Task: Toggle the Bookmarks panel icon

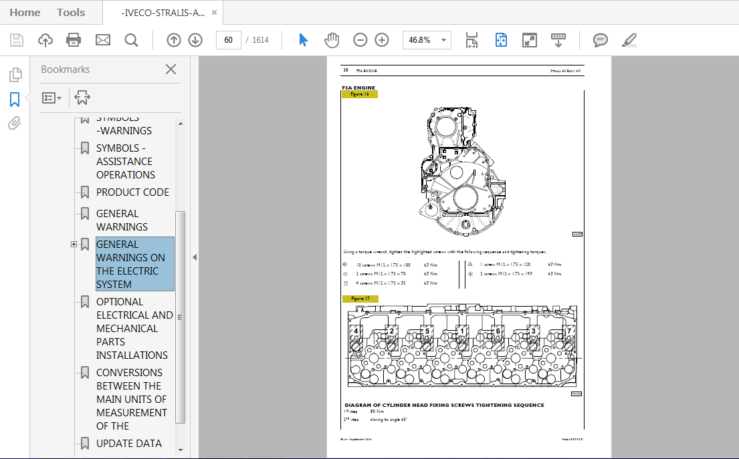Action: click(x=15, y=100)
